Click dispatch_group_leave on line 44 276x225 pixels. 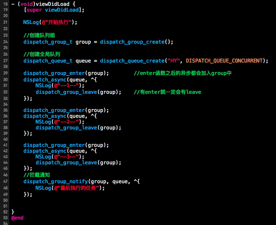(x=66, y=162)
